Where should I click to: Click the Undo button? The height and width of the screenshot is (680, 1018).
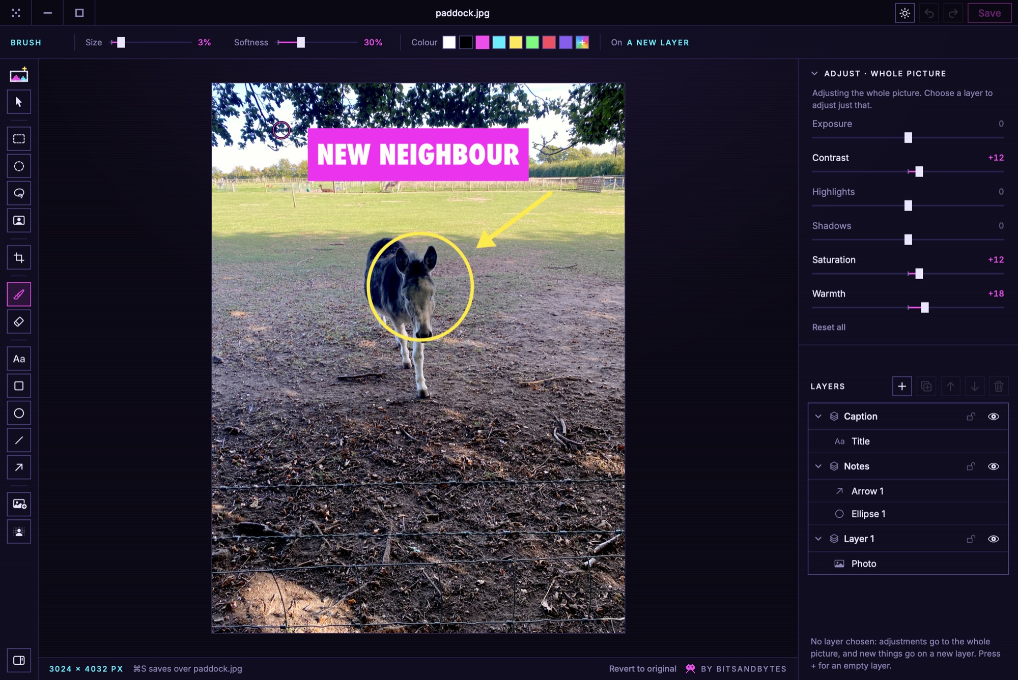(x=929, y=13)
